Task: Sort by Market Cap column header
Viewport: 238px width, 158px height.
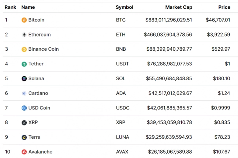Action: tap(179, 7)
